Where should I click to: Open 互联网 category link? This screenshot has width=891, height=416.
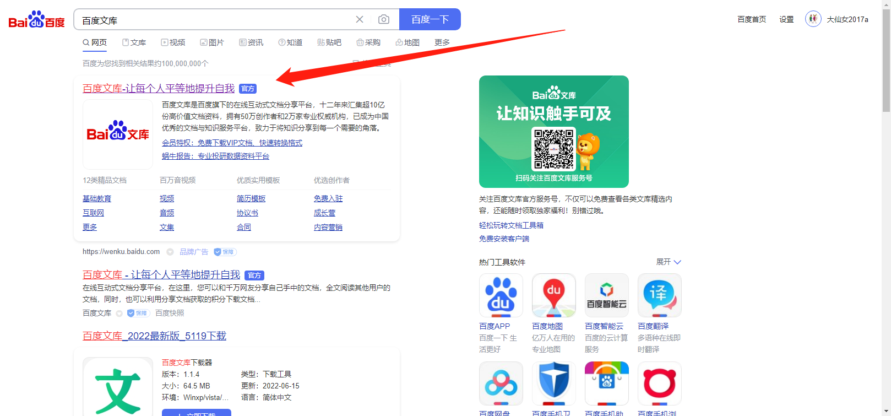click(93, 213)
